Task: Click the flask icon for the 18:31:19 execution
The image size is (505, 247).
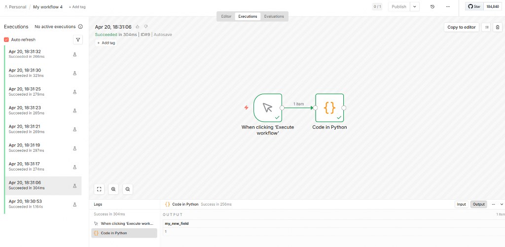Action: [x=75, y=148]
